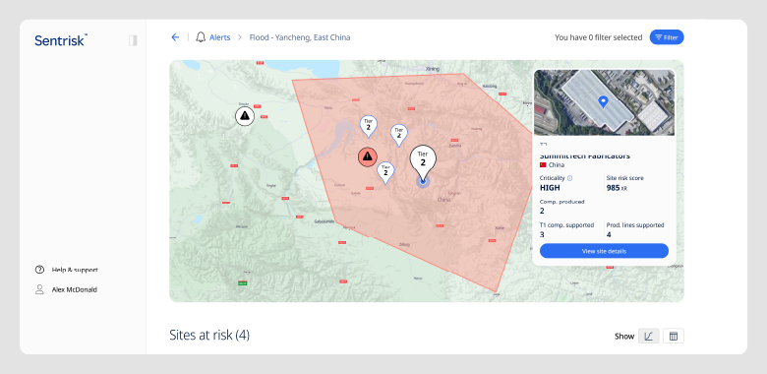Click the SummitTech Fabricators site name
This screenshot has height=374, width=767.
(585, 156)
